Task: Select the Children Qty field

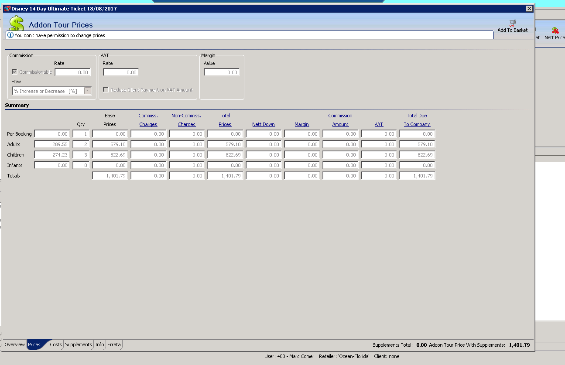Action: (x=81, y=155)
